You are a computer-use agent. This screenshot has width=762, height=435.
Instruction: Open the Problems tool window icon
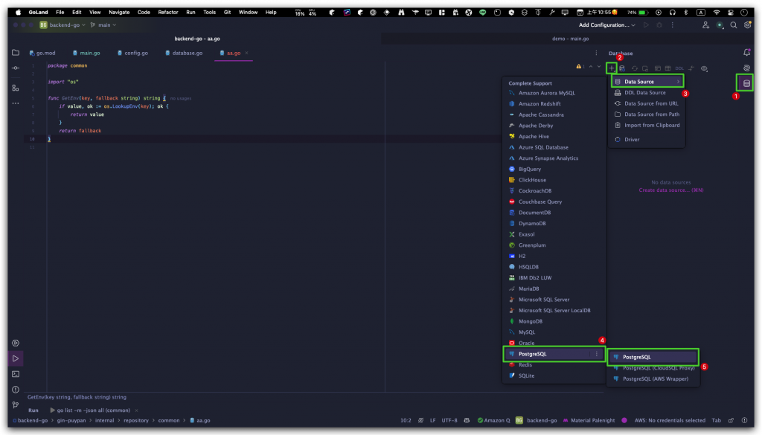pyautogui.click(x=16, y=390)
